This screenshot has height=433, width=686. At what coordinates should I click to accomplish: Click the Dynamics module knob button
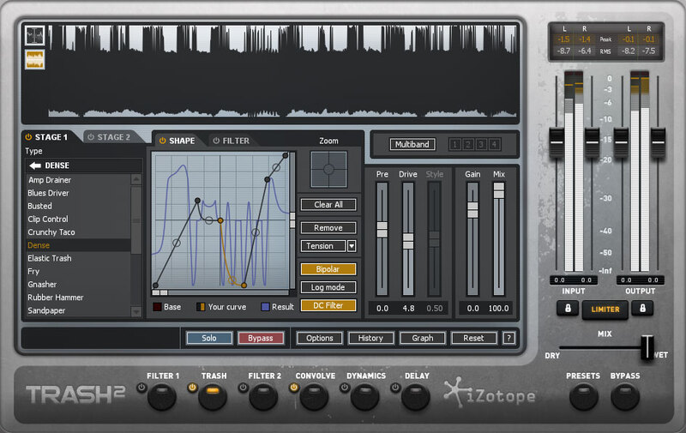[x=364, y=397]
